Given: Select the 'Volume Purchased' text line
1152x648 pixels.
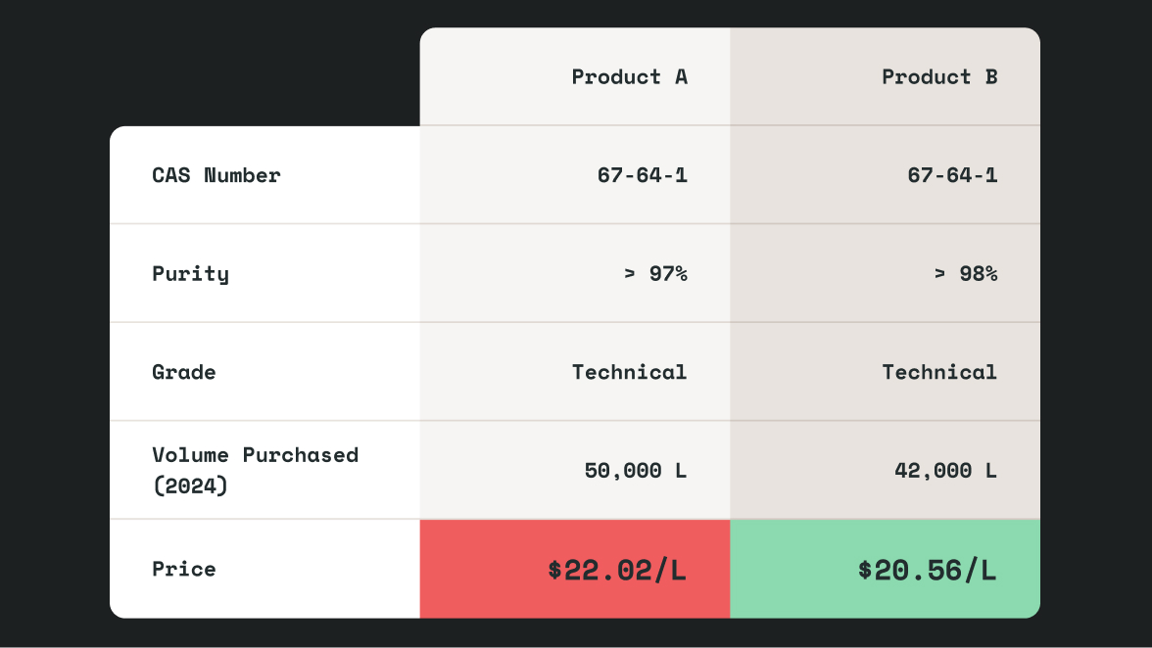Looking at the screenshot, I should [x=255, y=455].
